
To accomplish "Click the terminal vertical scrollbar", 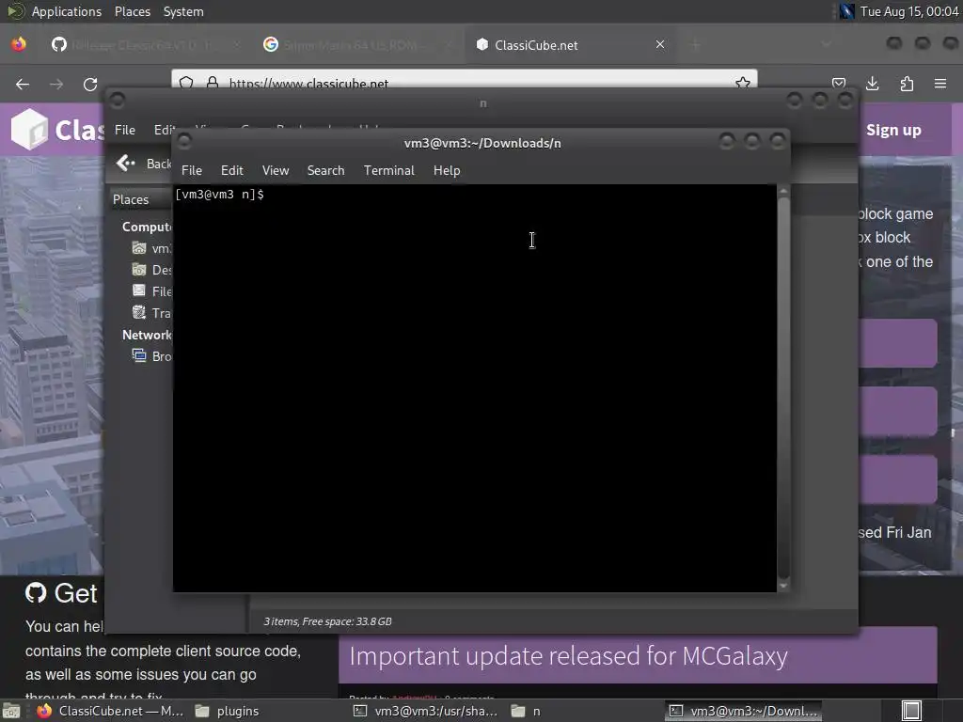I will click(783, 386).
